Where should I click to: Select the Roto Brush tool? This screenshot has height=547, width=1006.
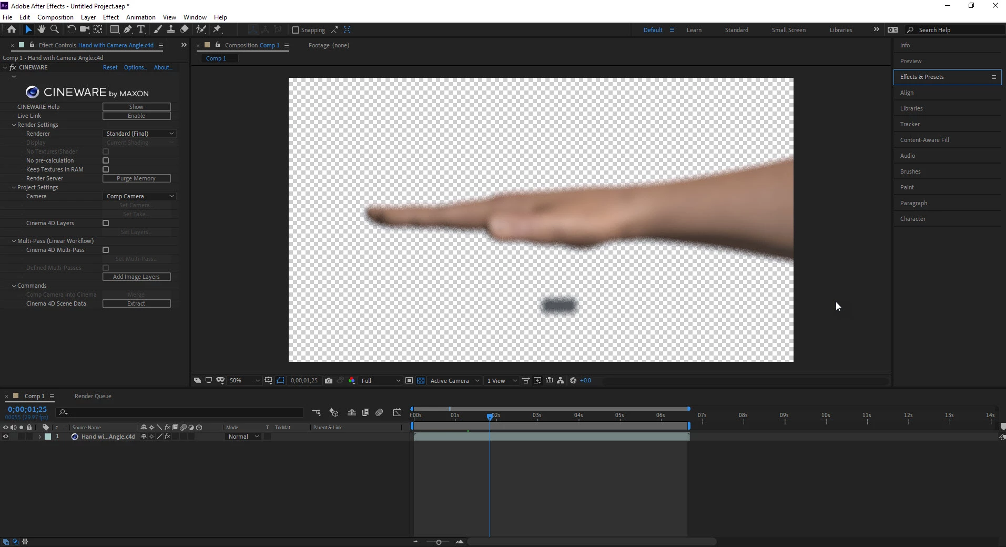pos(201,29)
